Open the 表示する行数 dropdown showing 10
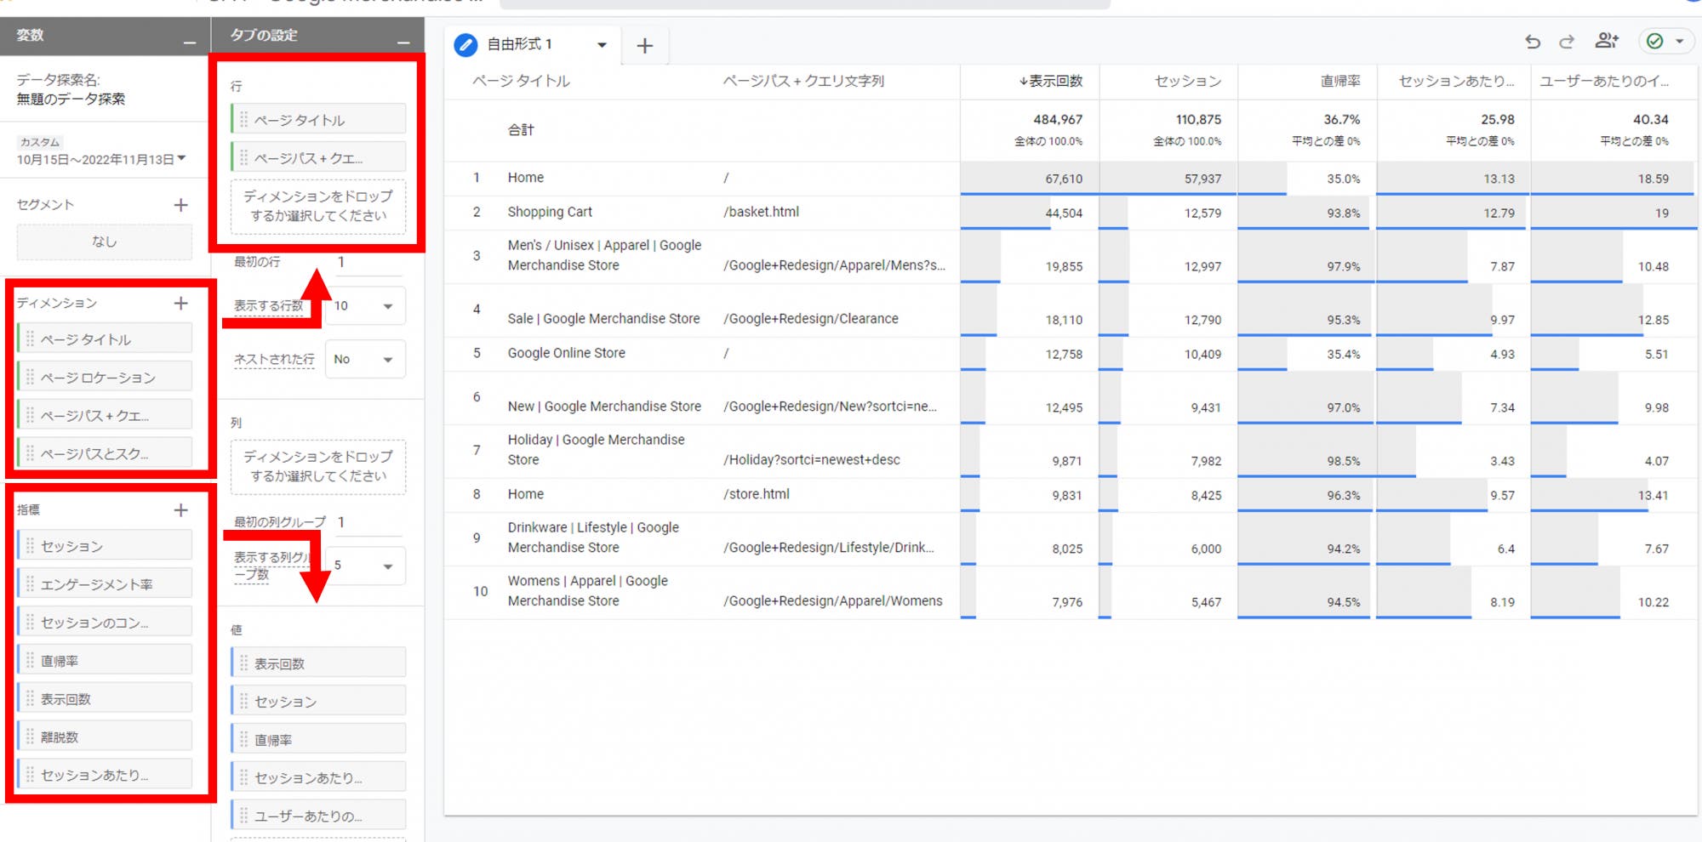Screen dimensions: 1702x842 pos(365,306)
